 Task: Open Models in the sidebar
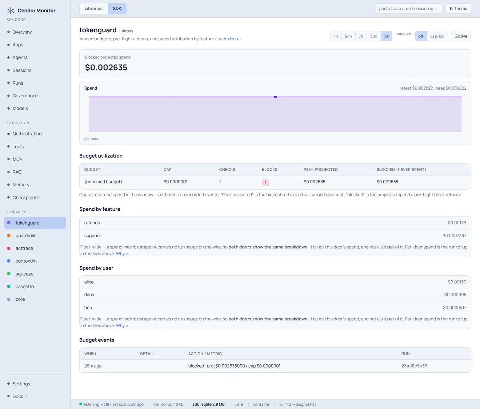[35, 108]
